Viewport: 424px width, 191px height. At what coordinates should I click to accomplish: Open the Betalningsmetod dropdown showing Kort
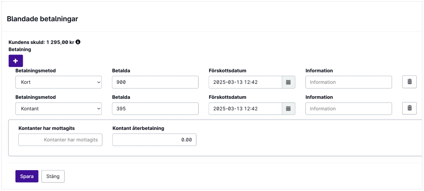point(59,82)
